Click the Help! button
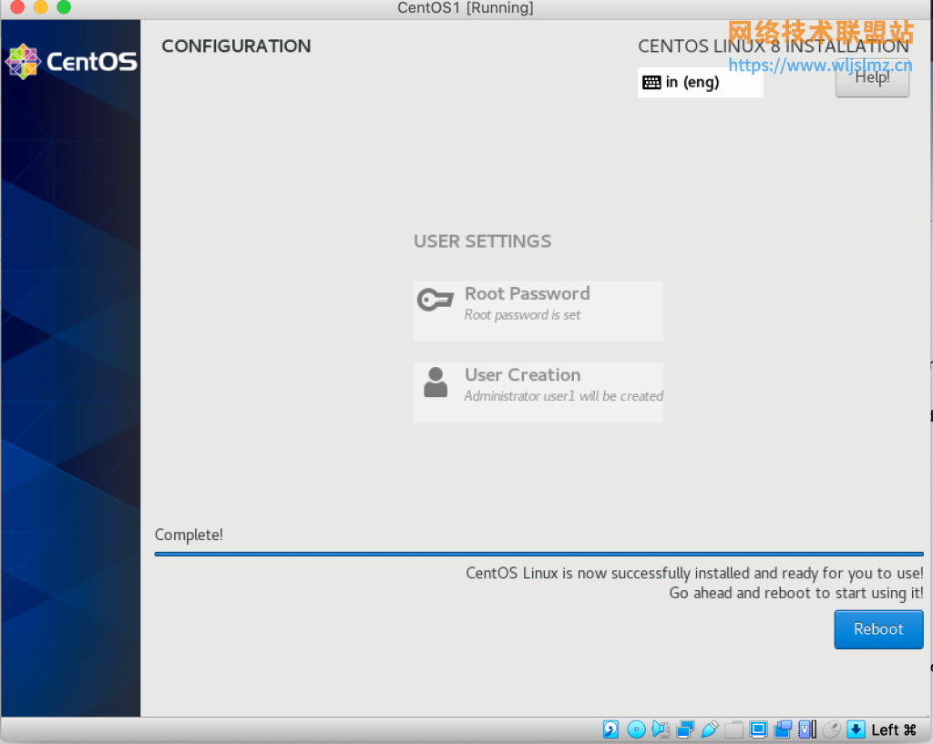933x744 pixels. point(871,77)
